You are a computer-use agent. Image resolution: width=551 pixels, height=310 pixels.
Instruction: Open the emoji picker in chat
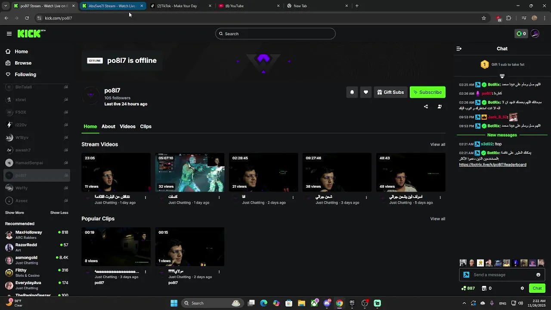(538, 275)
